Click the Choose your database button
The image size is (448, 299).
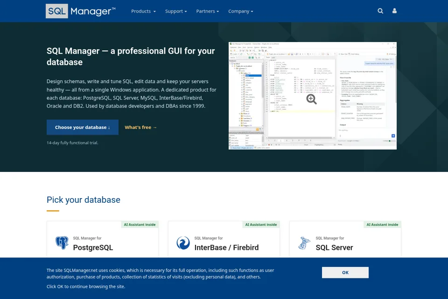[83, 128]
